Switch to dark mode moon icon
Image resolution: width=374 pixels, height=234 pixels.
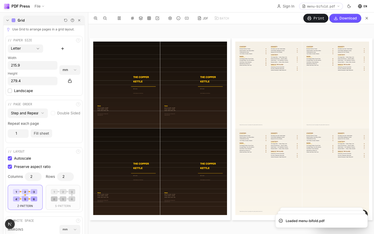349,6
